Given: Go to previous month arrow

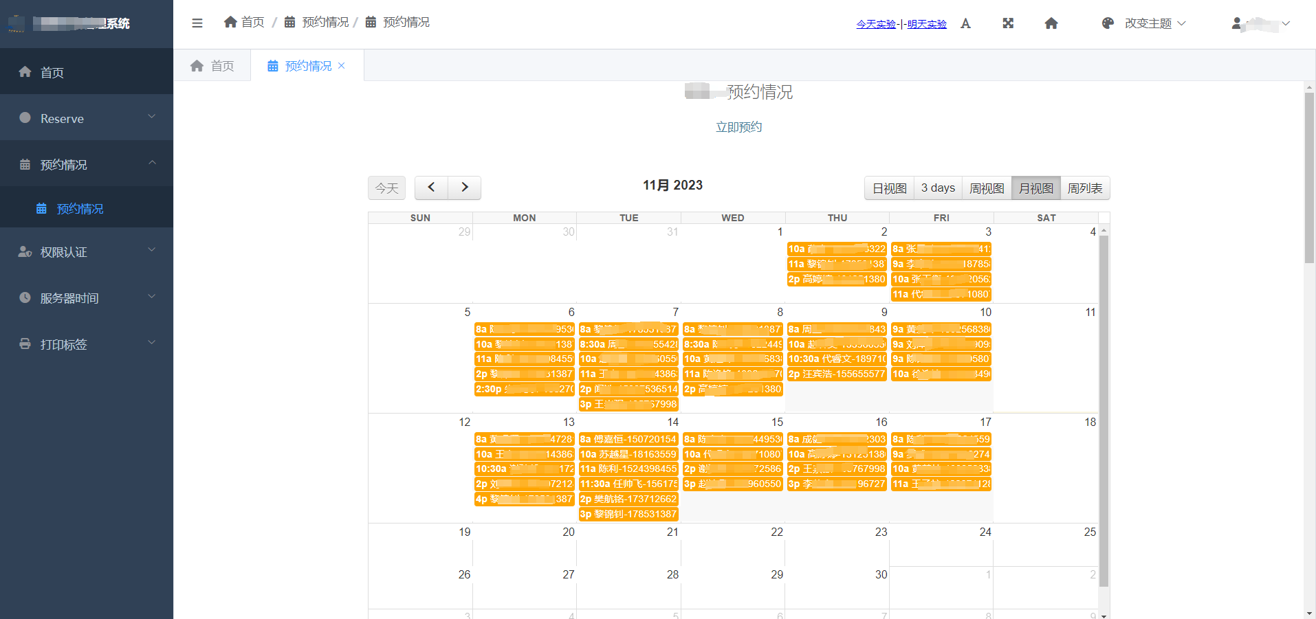Looking at the screenshot, I should pos(431,187).
